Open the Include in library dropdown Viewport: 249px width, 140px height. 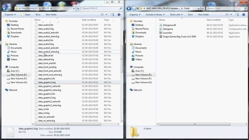(155, 15)
